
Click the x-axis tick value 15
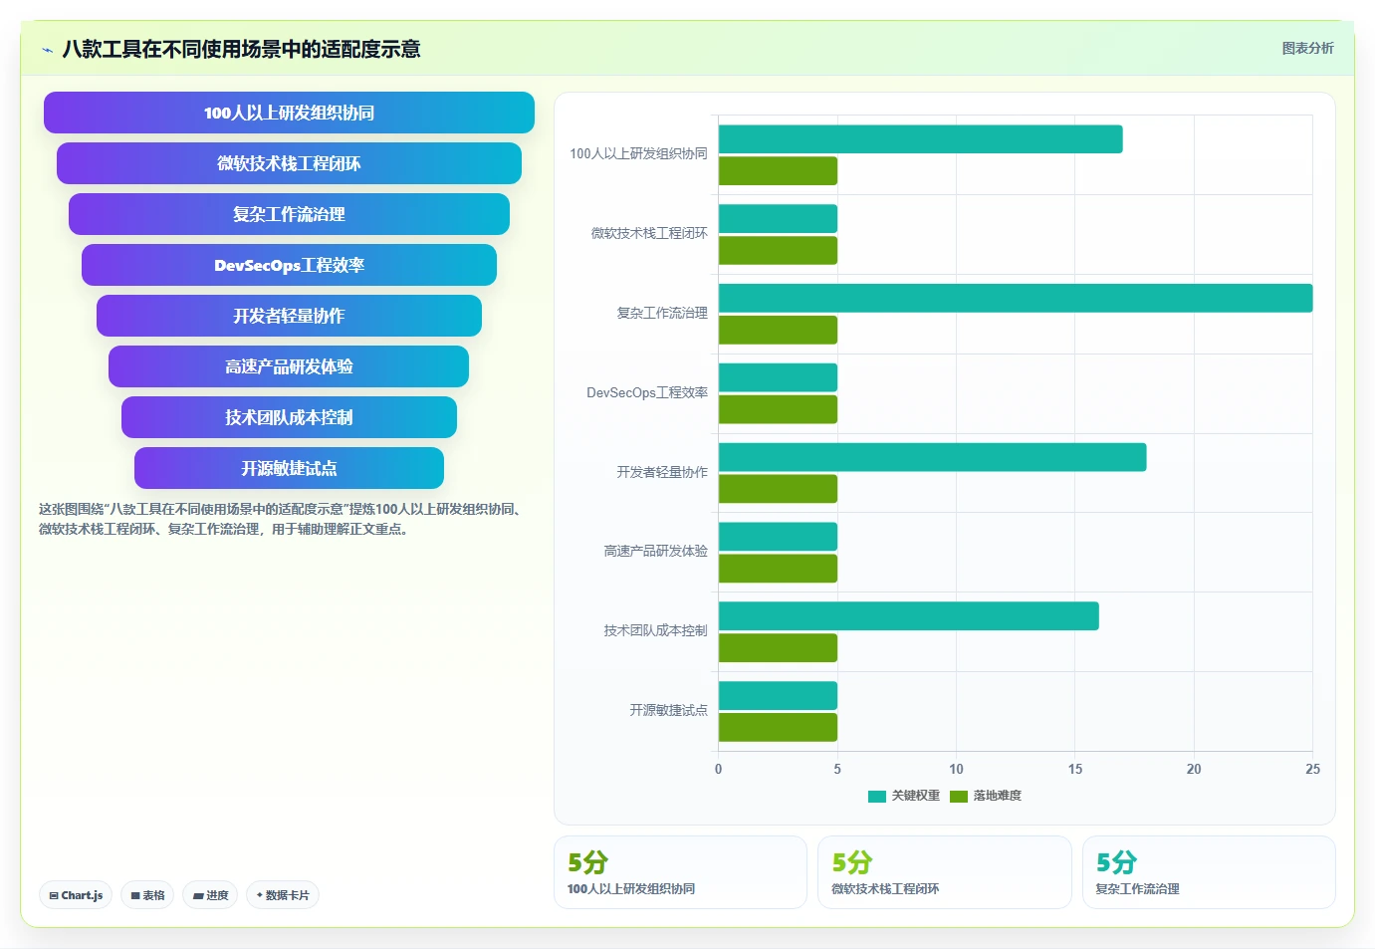pos(1075,769)
